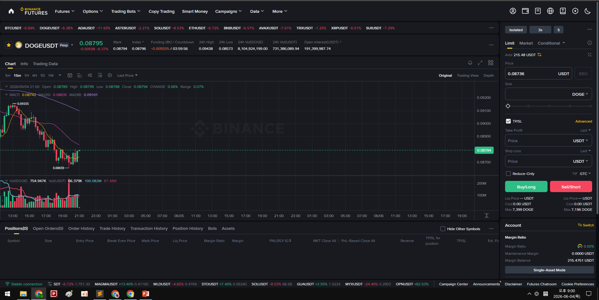Image resolution: width=599 pixels, height=300 pixels.
Task: Go to the home icon
Action: pyautogui.click(x=11, y=11)
